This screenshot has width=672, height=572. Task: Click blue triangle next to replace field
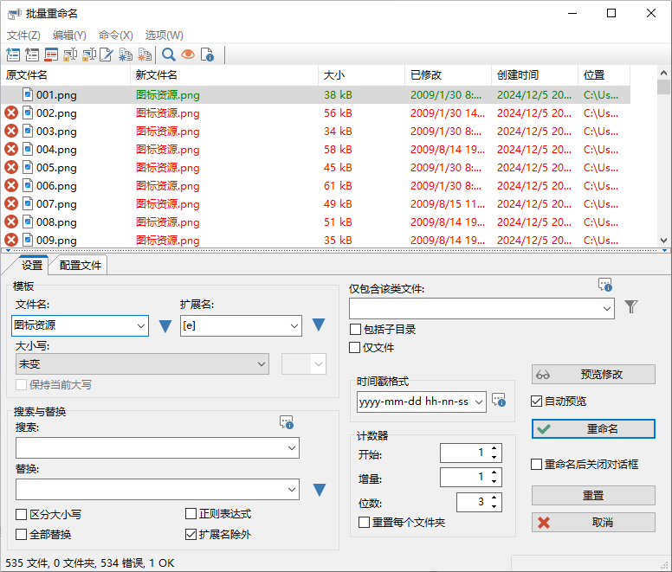pyautogui.click(x=320, y=490)
